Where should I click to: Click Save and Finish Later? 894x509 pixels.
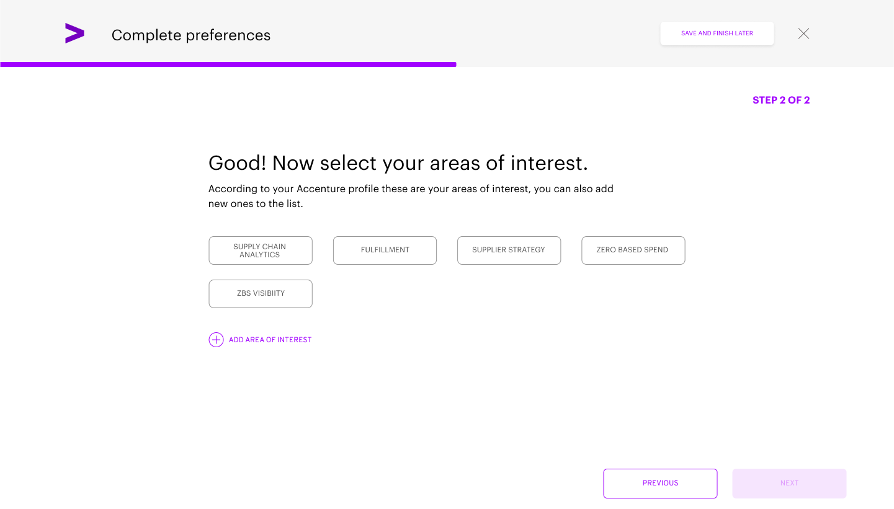click(x=717, y=33)
